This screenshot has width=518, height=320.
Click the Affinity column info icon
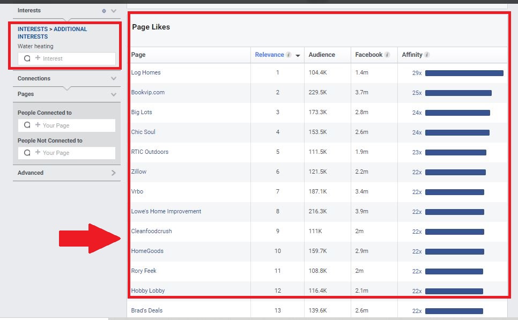[x=427, y=55]
